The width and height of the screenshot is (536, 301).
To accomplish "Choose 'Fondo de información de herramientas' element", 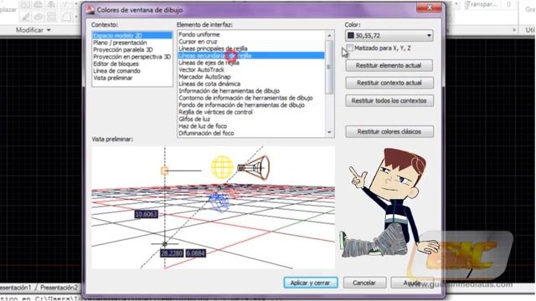I will (241, 105).
